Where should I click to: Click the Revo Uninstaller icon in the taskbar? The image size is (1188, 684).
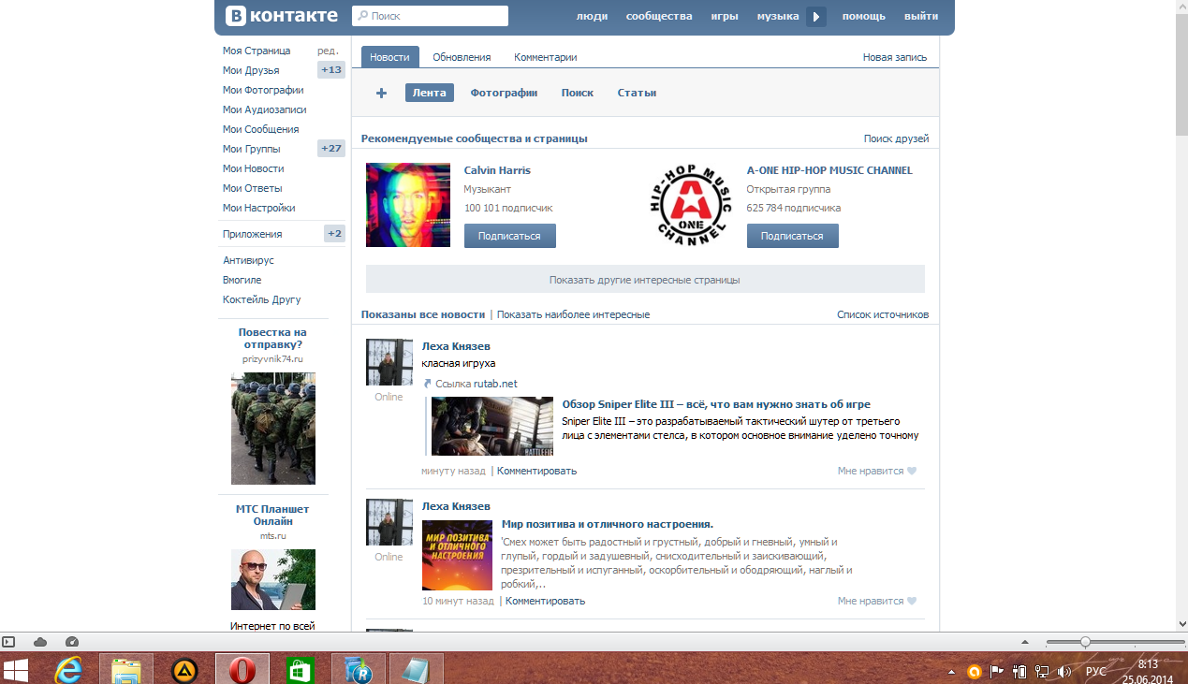pyautogui.click(x=358, y=670)
